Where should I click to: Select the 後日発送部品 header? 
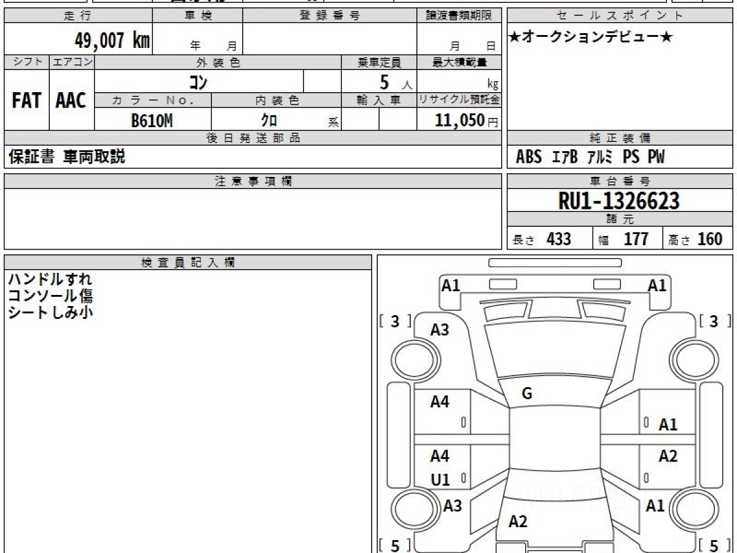[x=252, y=138]
